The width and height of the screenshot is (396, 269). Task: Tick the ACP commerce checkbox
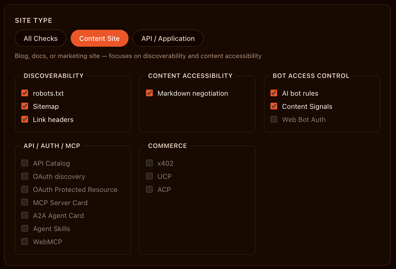click(x=150, y=189)
